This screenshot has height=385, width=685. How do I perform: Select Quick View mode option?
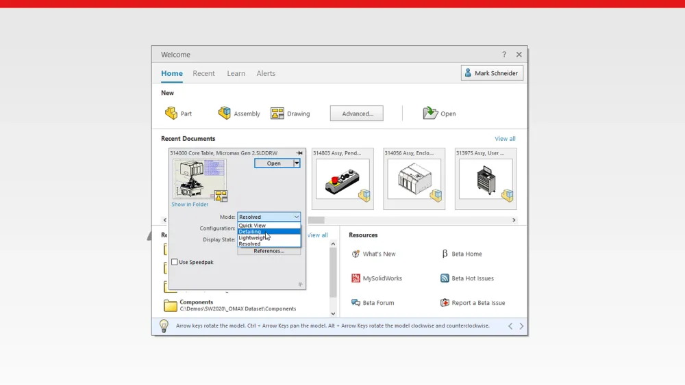269,226
